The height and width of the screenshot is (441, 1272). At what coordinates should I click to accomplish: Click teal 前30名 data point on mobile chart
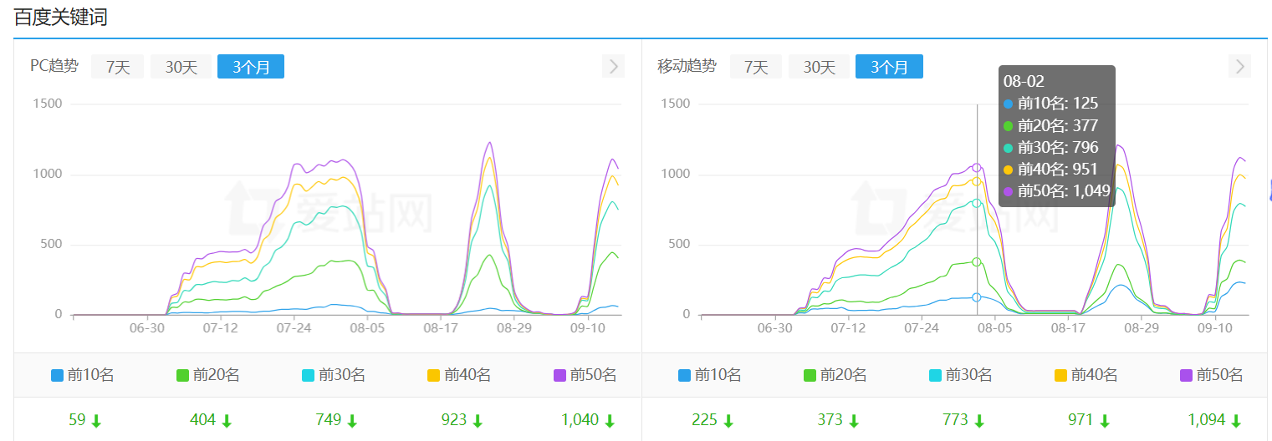click(977, 203)
